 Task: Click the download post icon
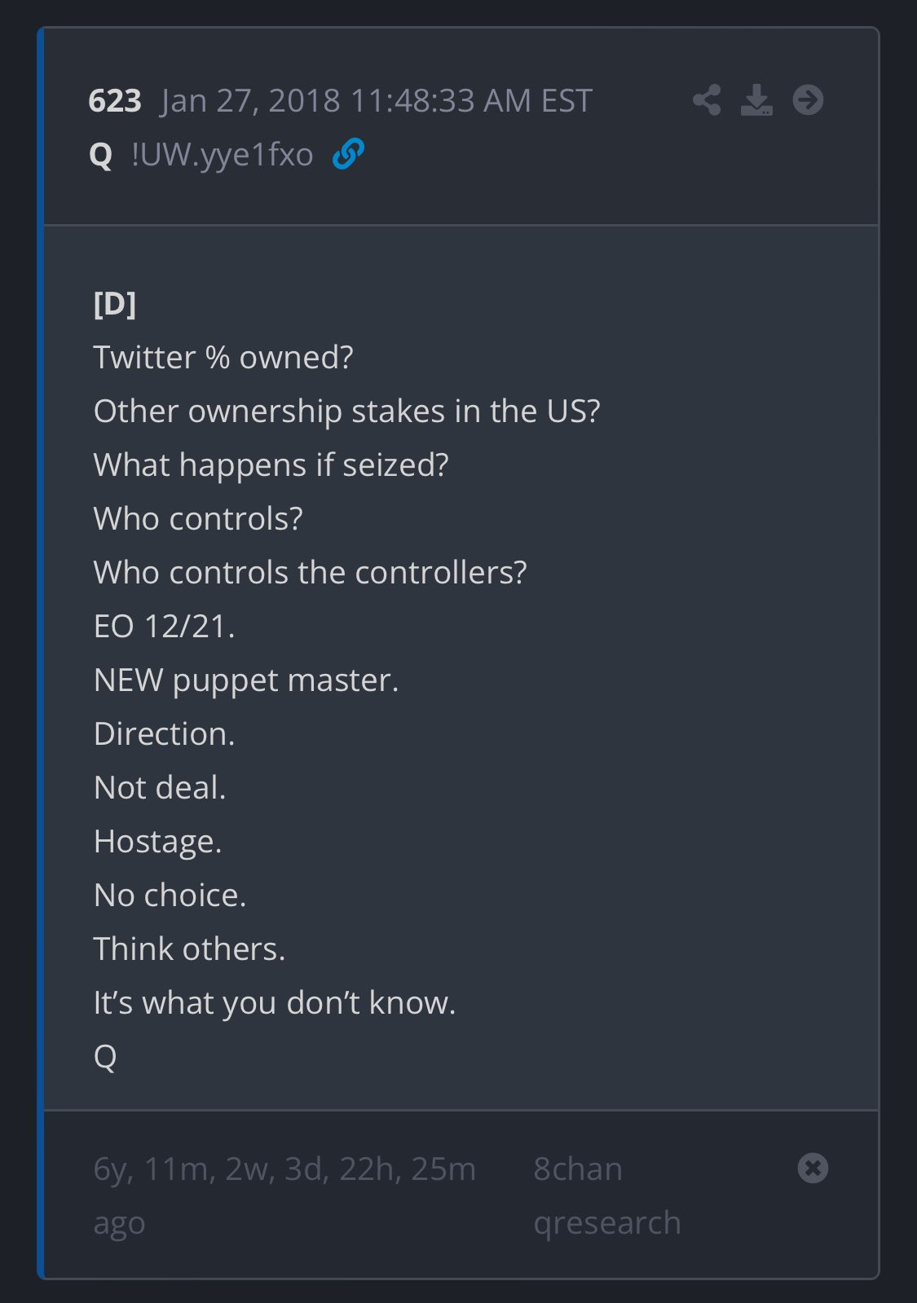pos(758,100)
